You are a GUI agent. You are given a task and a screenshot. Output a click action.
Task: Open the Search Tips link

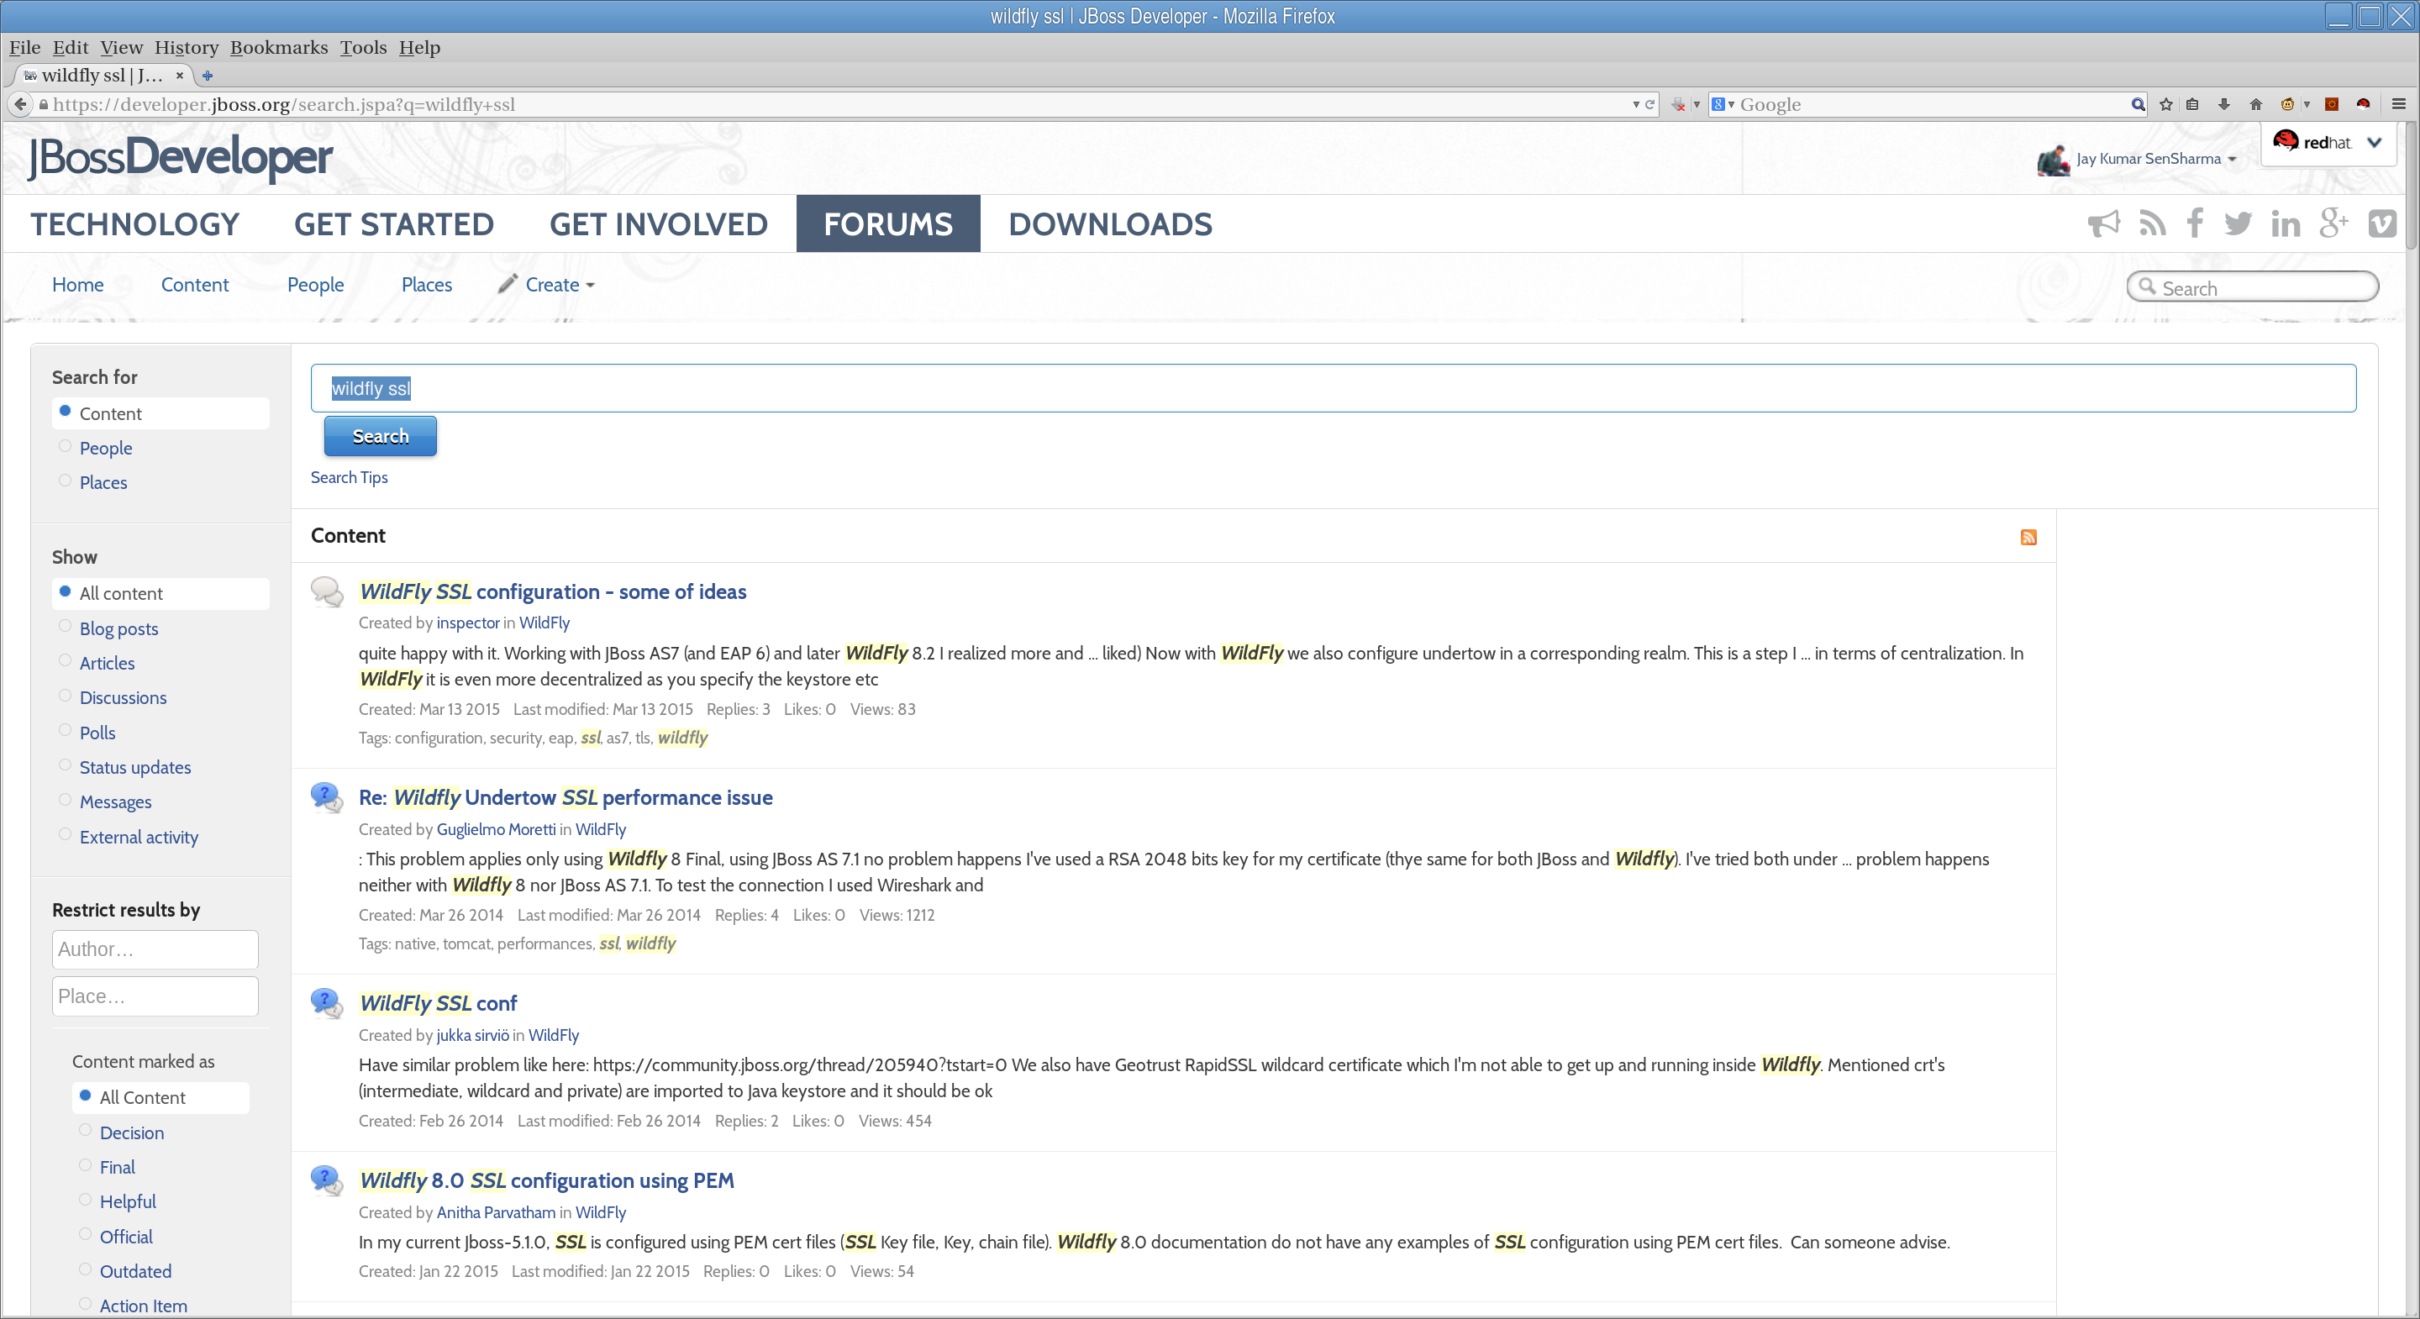[x=349, y=477]
